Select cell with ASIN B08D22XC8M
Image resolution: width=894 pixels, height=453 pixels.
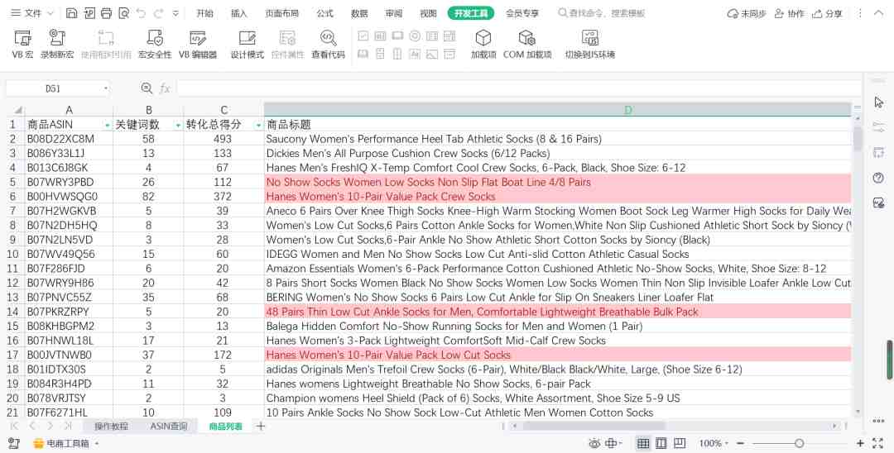click(x=69, y=139)
